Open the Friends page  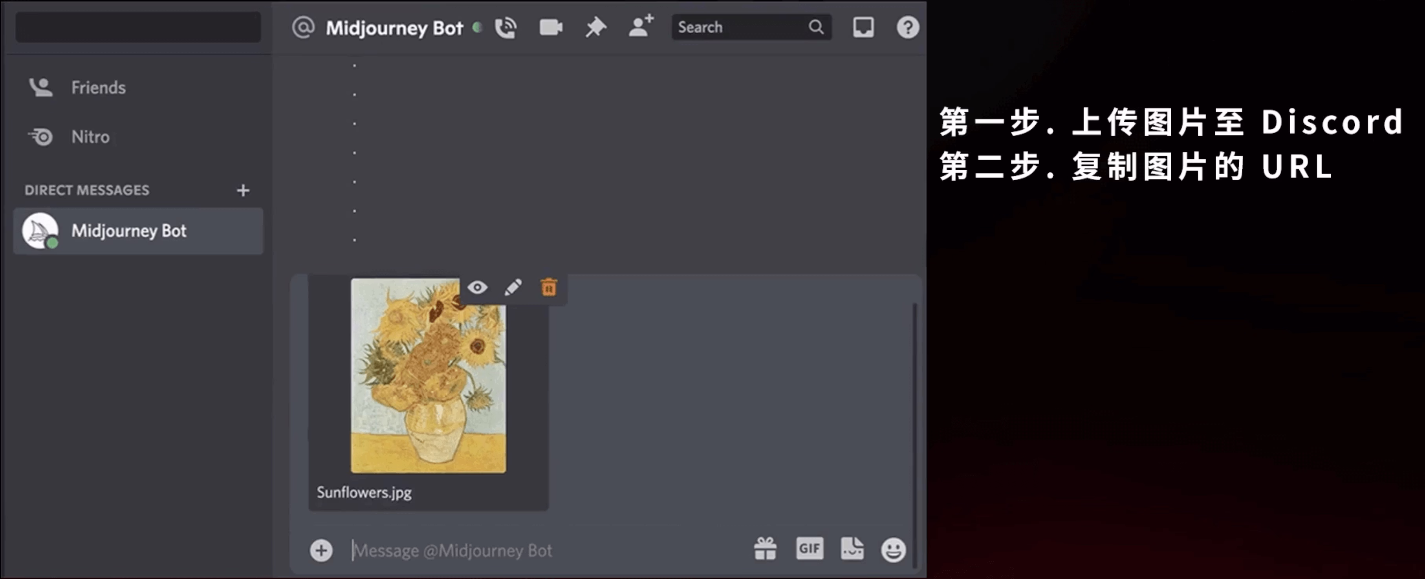click(x=98, y=87)
